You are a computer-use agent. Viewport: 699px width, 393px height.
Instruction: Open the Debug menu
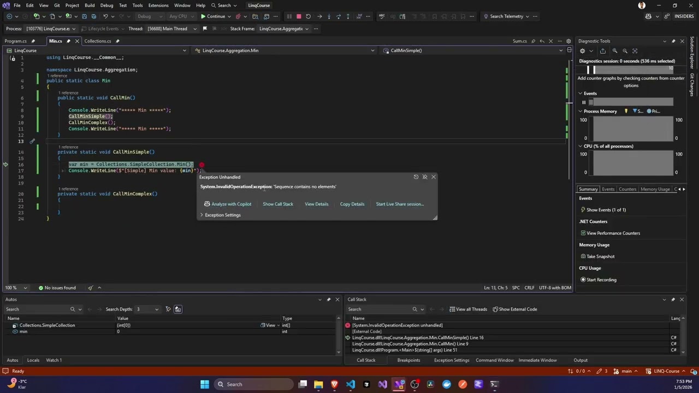point(106,5)
